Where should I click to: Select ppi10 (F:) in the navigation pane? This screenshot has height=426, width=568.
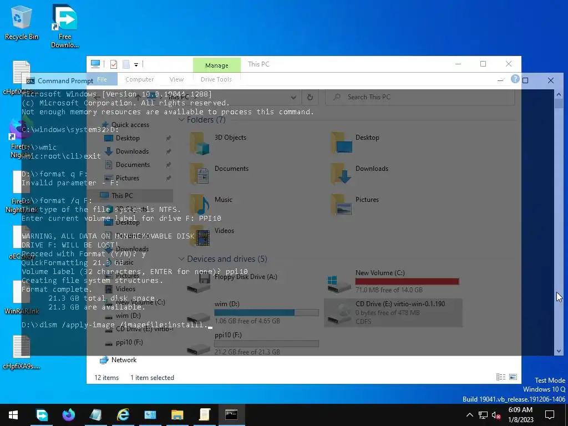click(x=129, y=342)
